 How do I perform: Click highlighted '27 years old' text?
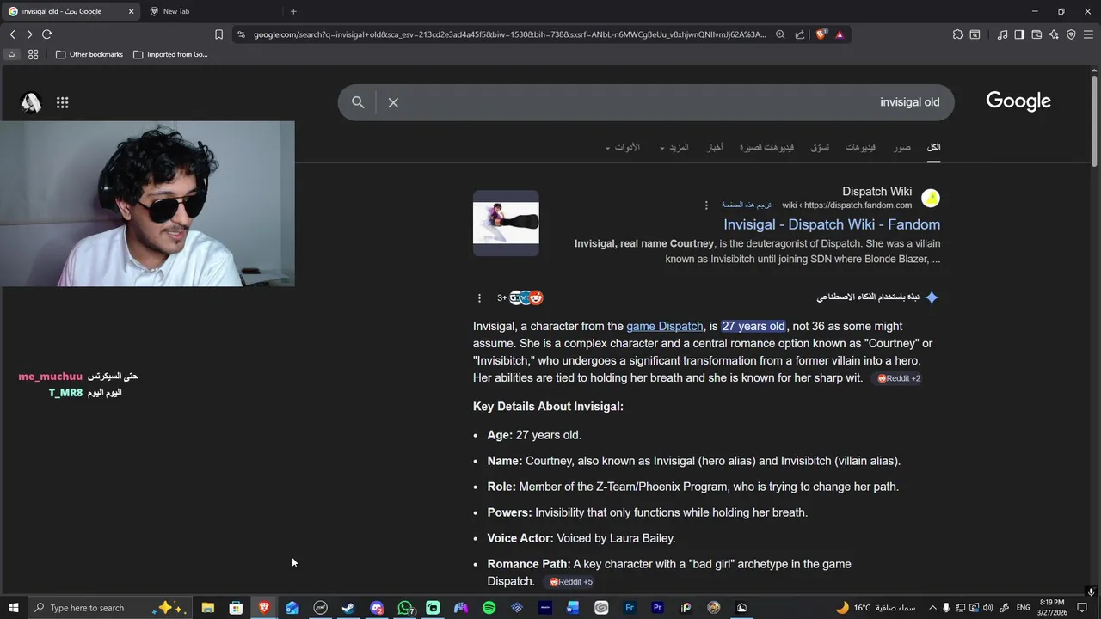tap(753, 326)
